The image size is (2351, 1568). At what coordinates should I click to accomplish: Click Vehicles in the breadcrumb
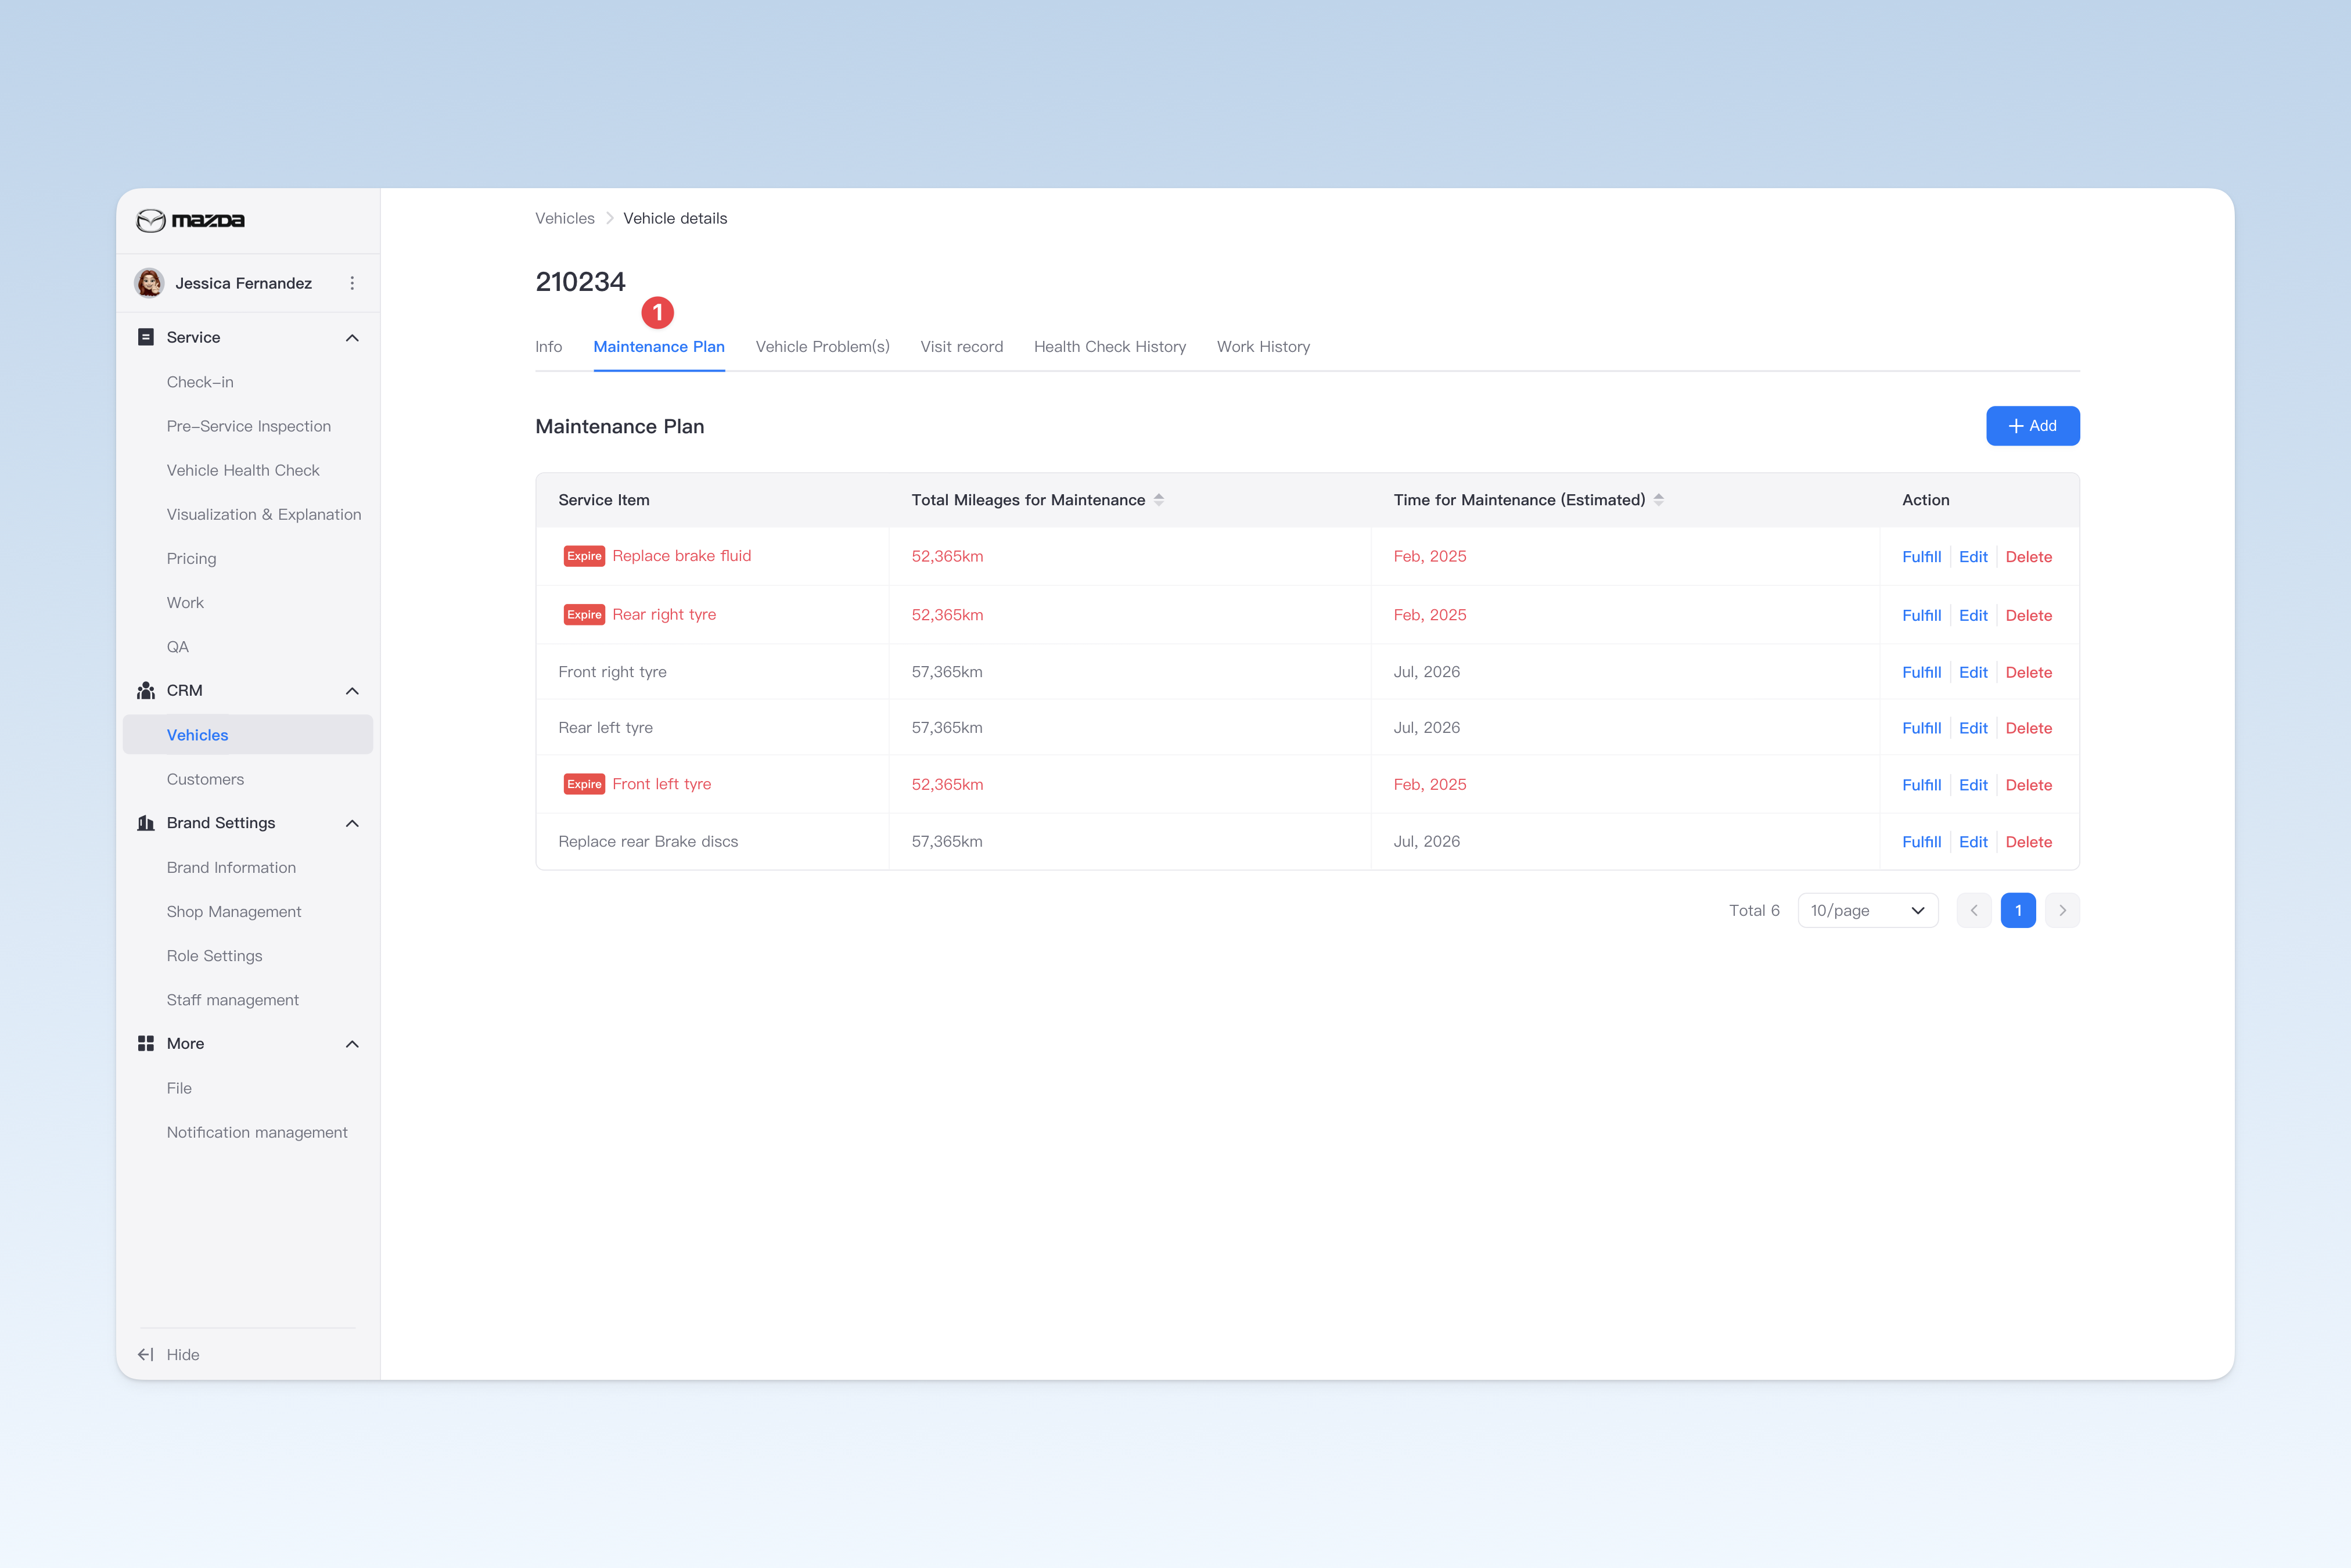pos(565,218)
